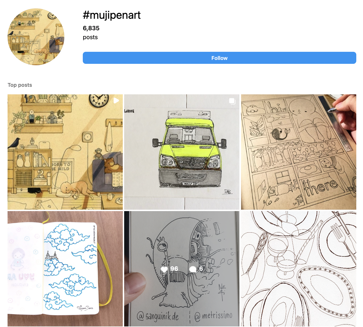
Task: Open the comic panel 'hi there' post
Action: (x=299, y=152)
